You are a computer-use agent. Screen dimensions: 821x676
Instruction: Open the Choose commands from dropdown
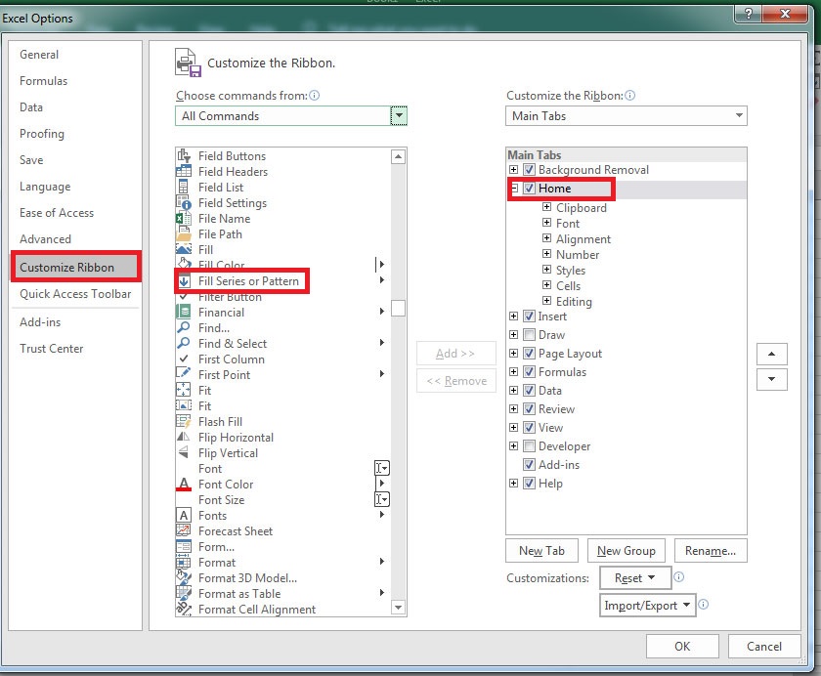point(397,115)
